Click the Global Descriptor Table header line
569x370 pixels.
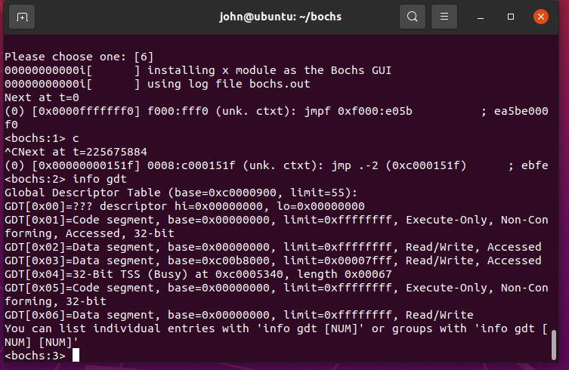click(181, 193)
